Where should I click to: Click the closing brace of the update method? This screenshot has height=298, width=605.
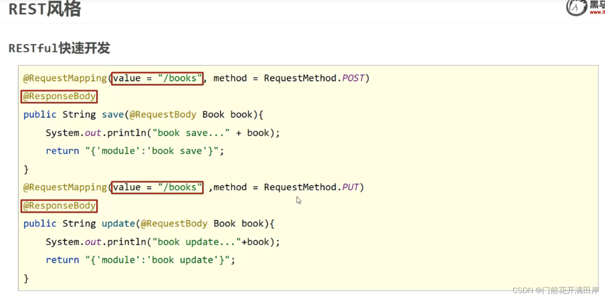(26, 278)
